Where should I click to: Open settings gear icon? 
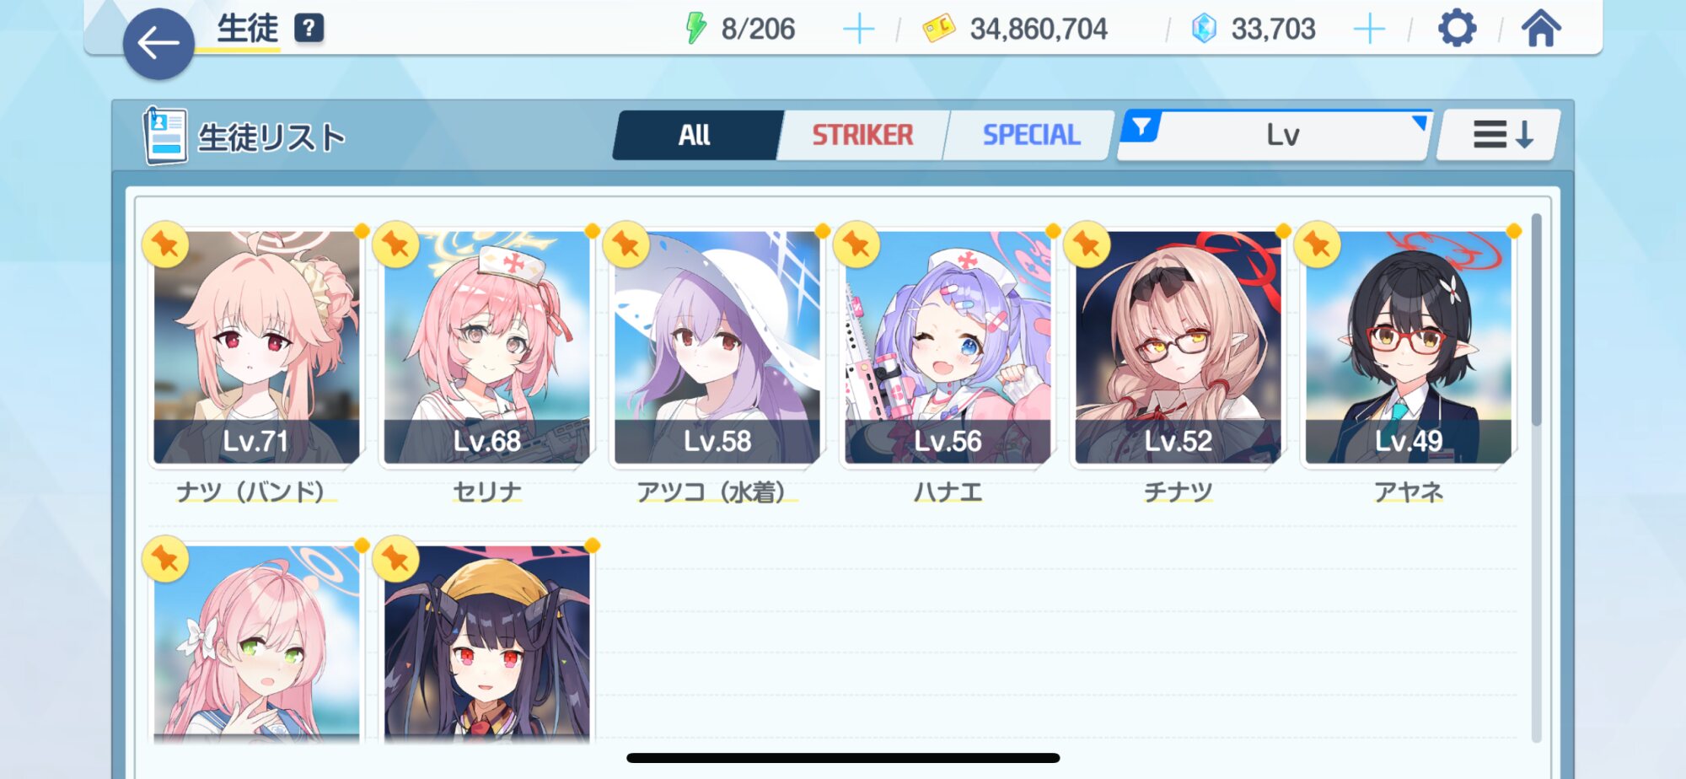[x=1457, y=29]
